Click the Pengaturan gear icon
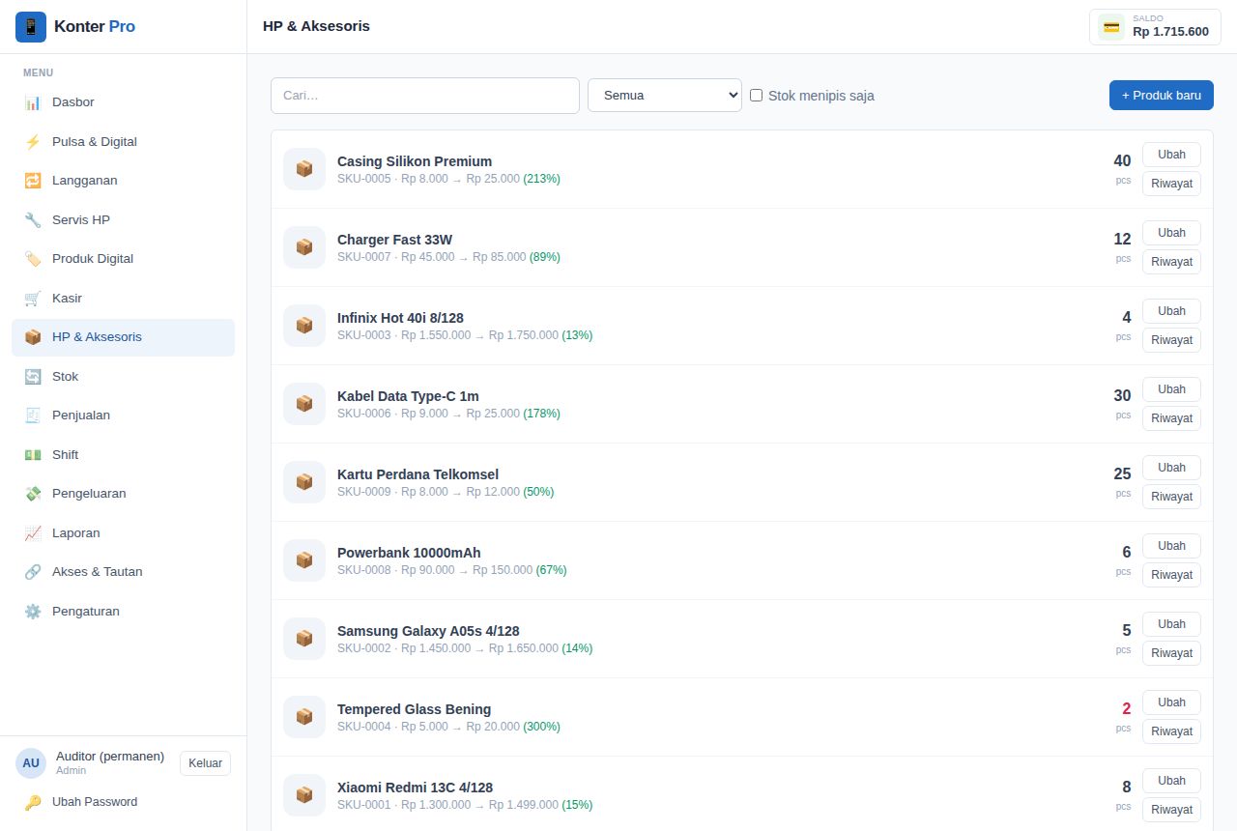 (x=33, y=612)
